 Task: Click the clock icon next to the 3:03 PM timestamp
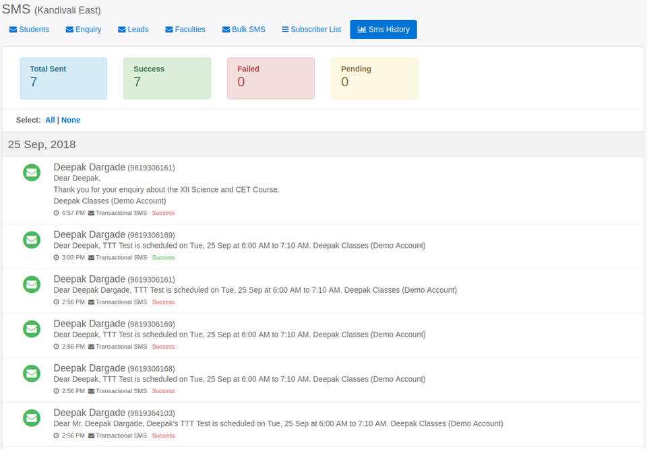tap(57, 257)
